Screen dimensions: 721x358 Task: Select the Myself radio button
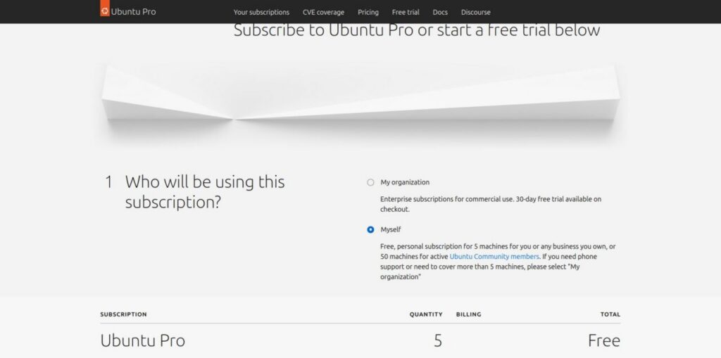coord(370,230)
